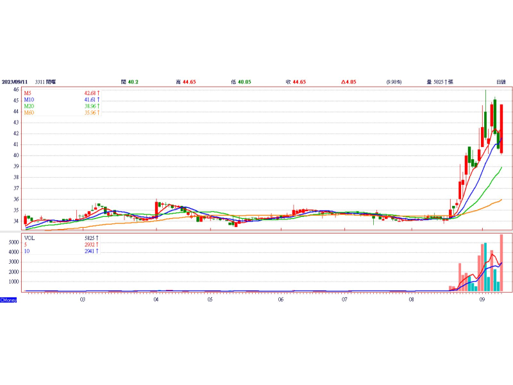Select the M60 moving average legend

coord(29,113)
